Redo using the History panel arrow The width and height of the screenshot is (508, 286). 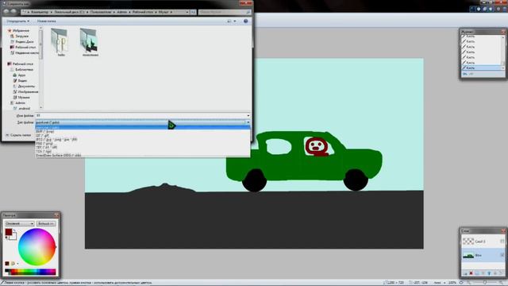[x=471, y=74]
